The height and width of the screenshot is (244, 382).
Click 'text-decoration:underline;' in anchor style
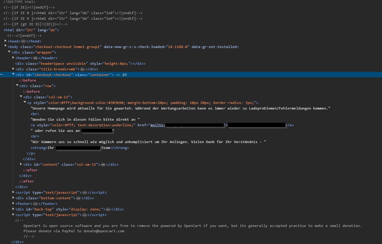click(x=105, y=125)
